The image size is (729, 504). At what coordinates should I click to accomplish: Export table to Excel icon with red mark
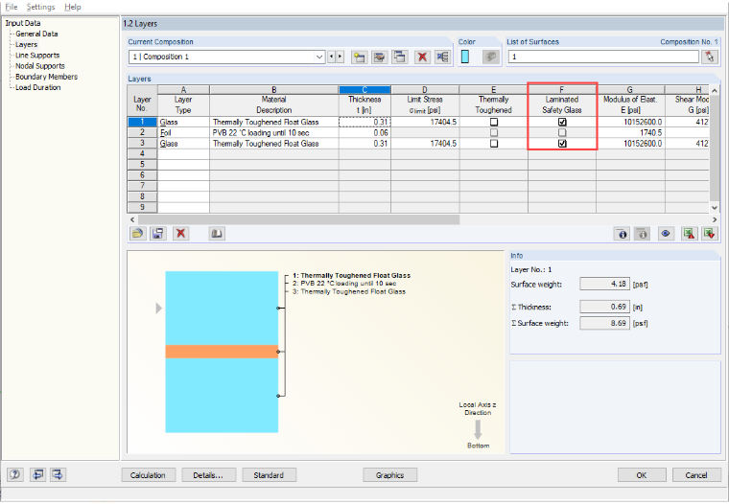[x=689, y=234]
